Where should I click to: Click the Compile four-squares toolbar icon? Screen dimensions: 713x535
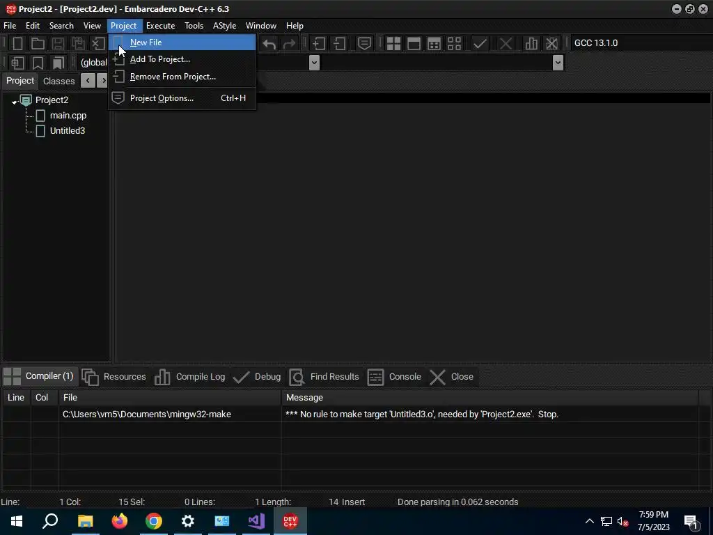(393, 43)
